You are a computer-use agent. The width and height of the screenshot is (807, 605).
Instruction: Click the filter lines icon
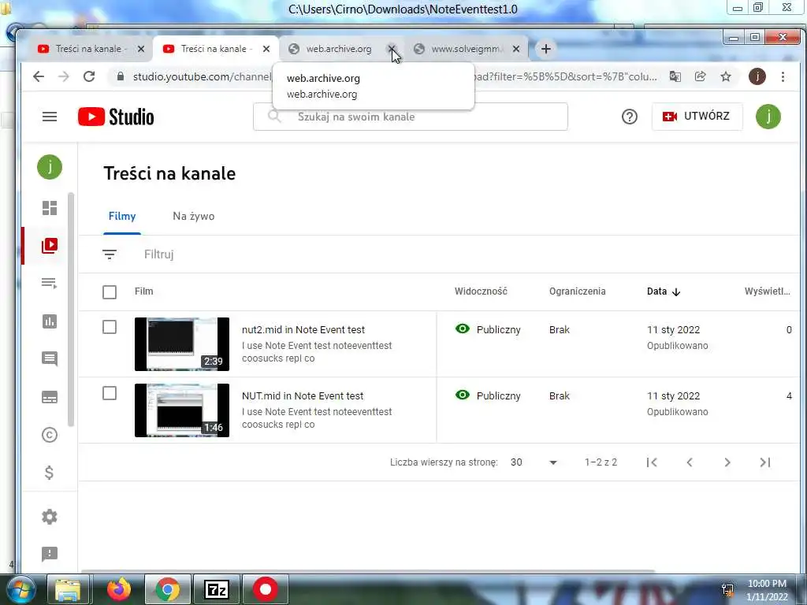[x=110, y=254]
